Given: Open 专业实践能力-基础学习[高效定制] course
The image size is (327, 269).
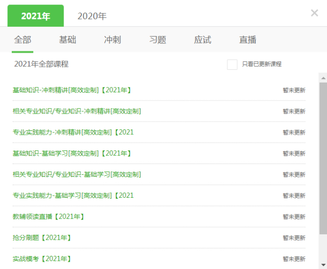Looking at the screenshot, I should tap(73, 195).
